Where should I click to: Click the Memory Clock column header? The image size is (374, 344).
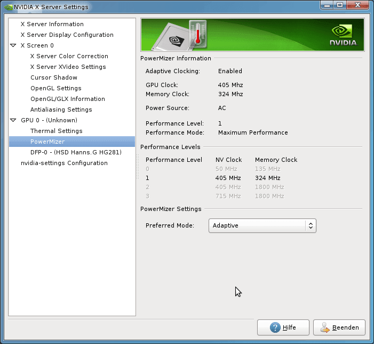click(276, 160)
